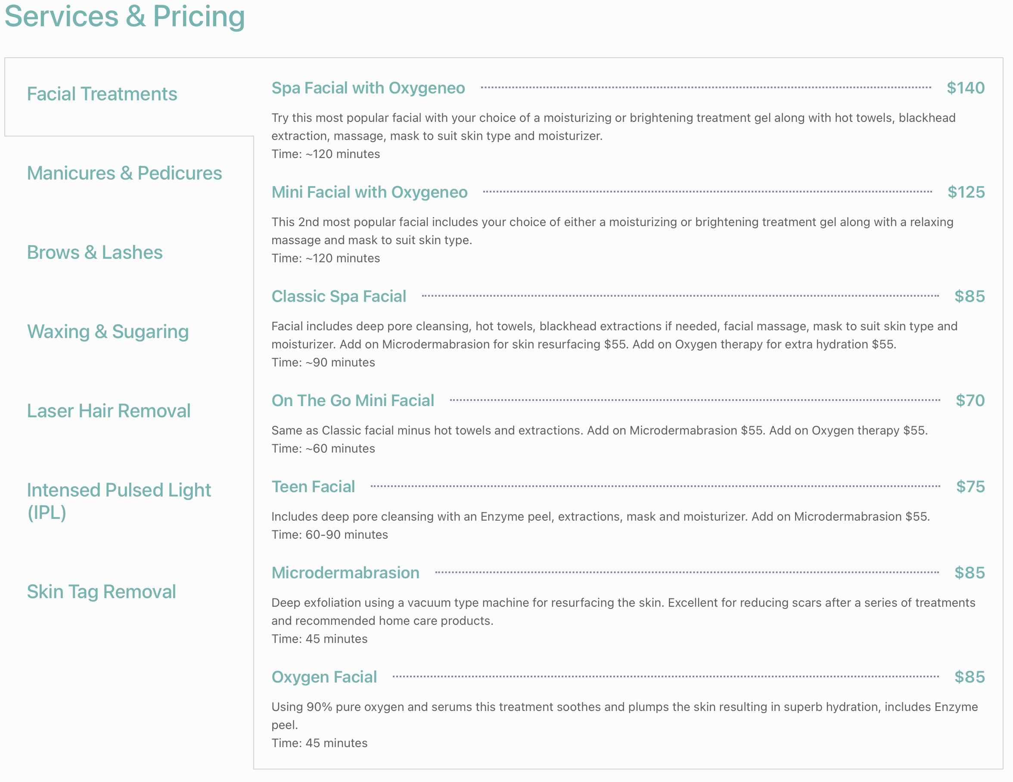Click the $70 price label
1013x782 pixels.
click(970, 401)
